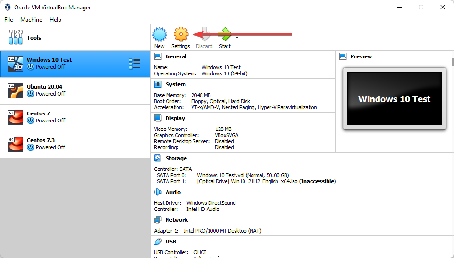The image size is (454, 258).
Task: Click the Centos 7.3 OS icon
Action: click(x=16, y=145)
